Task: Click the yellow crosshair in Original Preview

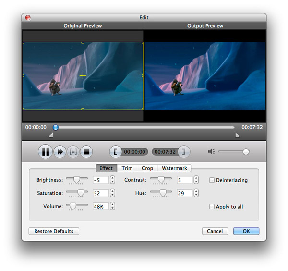Action: click(x=83, y=75)
